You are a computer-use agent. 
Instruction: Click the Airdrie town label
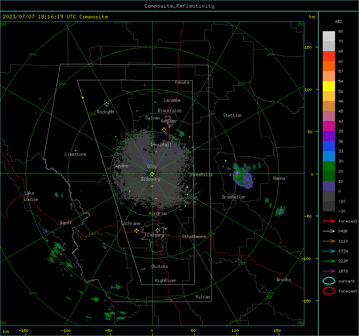point(157,213)
